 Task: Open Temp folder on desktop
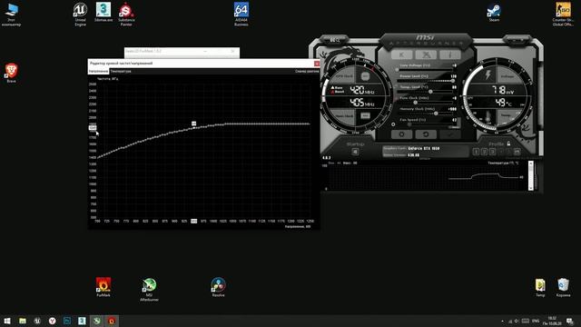point(540,288)
